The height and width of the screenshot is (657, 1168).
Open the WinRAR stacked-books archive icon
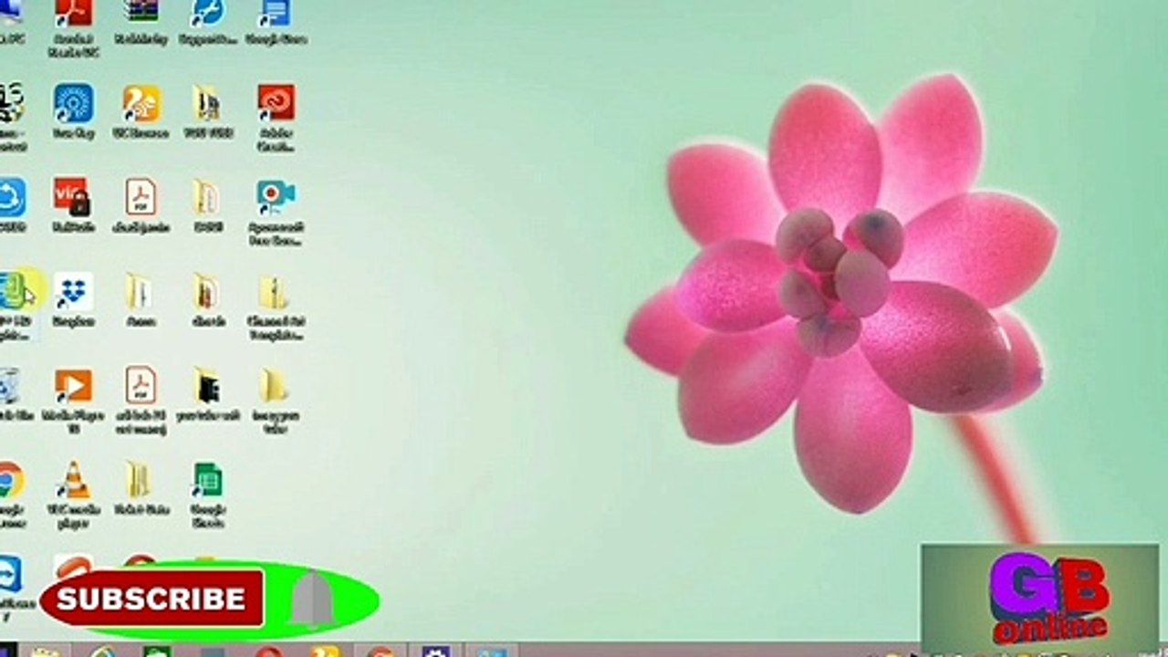tap(141, 11)
